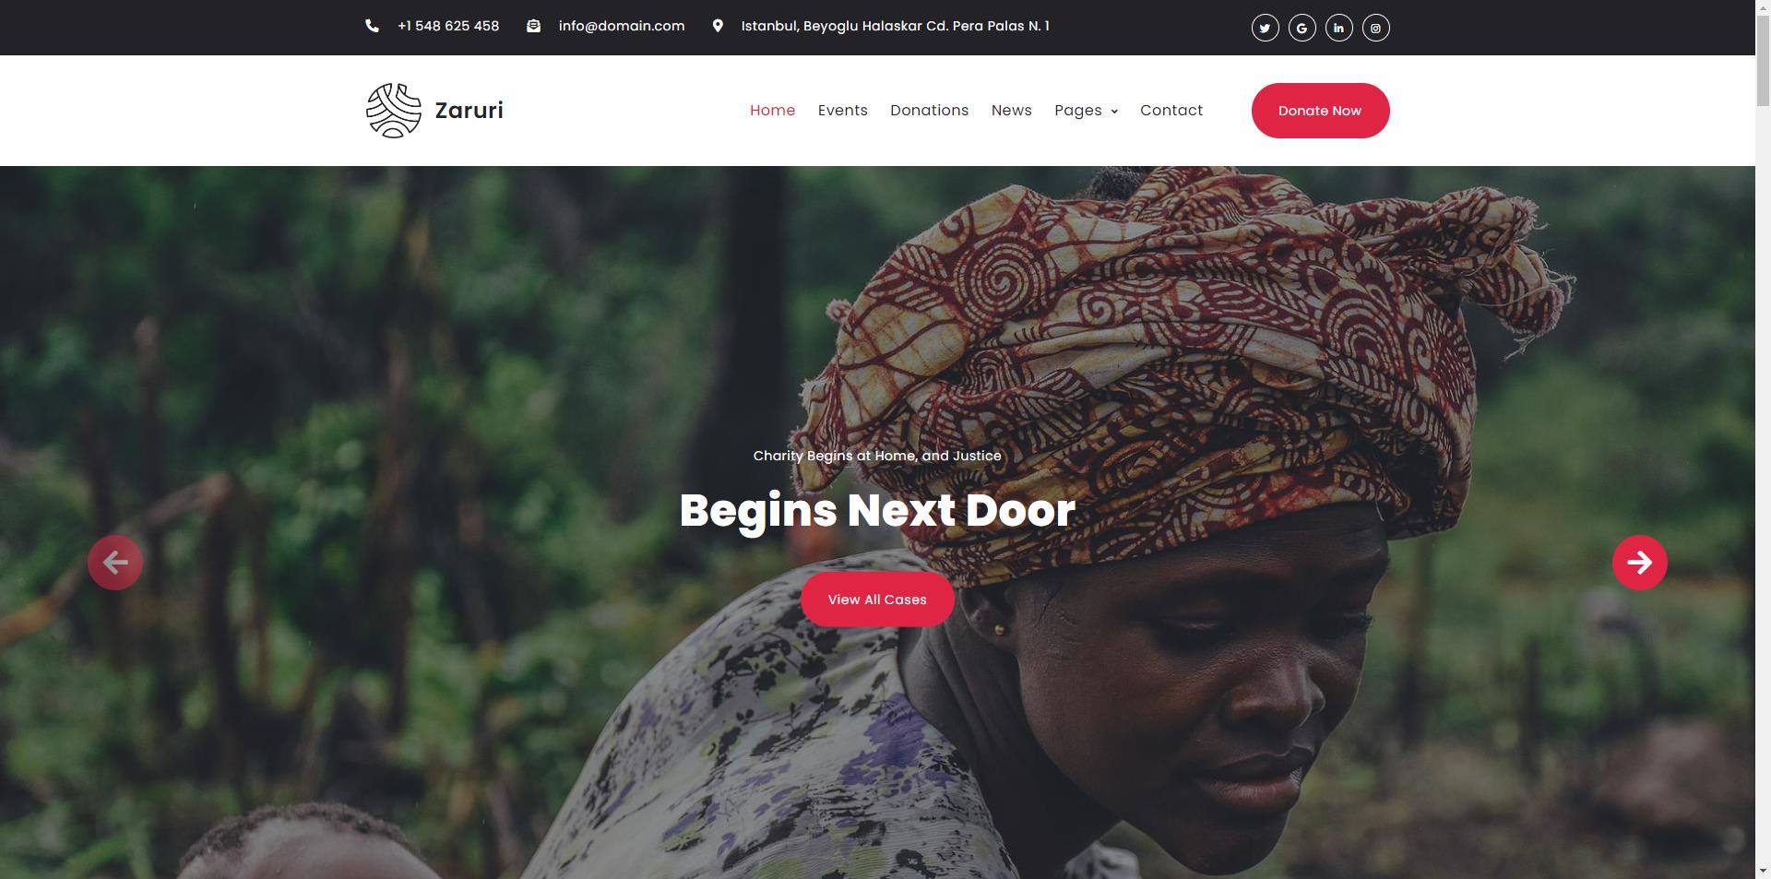Screen dimensions: 1771x879
Task: Click the email envelope icon
Action: (533, 26)
